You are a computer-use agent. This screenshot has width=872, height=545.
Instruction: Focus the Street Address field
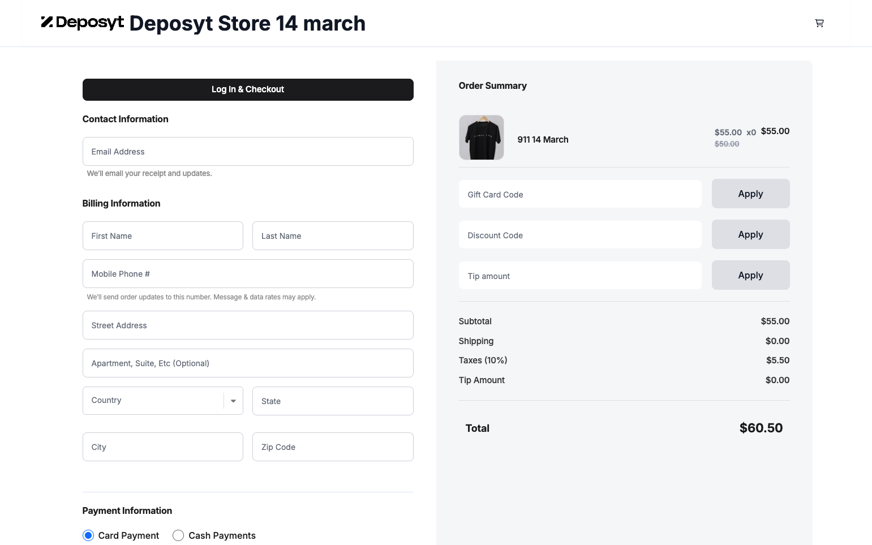tap(248, 325)
